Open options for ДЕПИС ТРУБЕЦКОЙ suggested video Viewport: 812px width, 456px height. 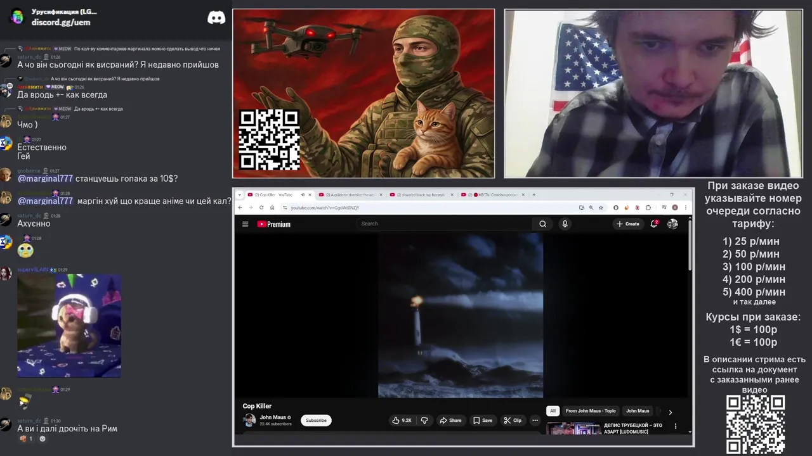click(676, 426)
